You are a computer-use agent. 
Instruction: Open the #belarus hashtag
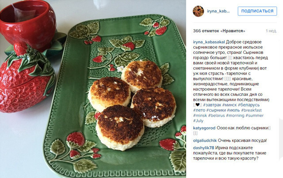point(216,115)
